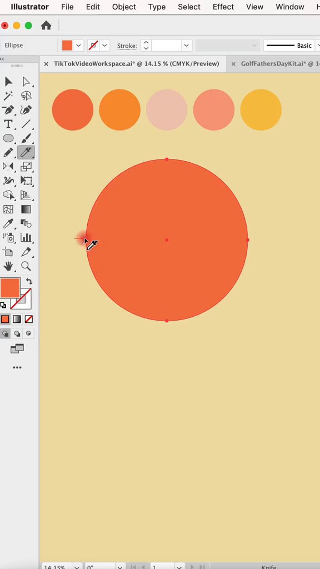
Task: Set paint type to None
Action: (29, 319)
